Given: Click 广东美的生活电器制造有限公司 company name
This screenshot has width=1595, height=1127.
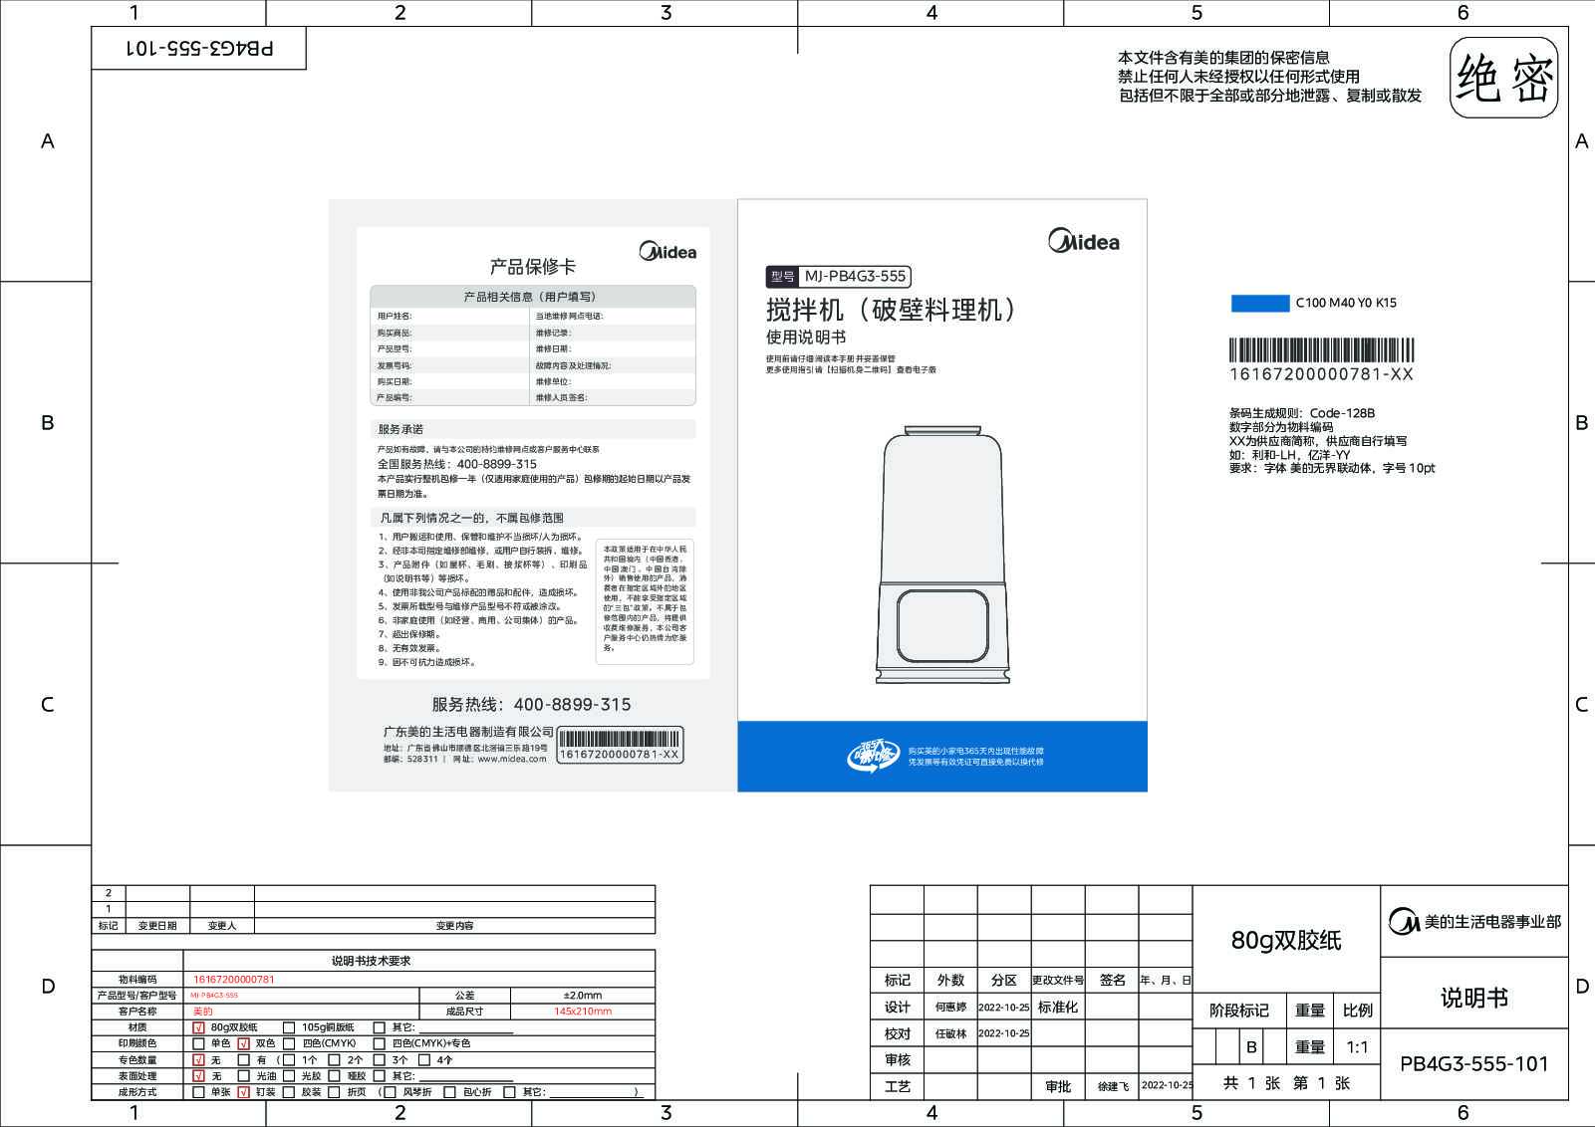Looking at the screenshot, I should coord(468,732).
